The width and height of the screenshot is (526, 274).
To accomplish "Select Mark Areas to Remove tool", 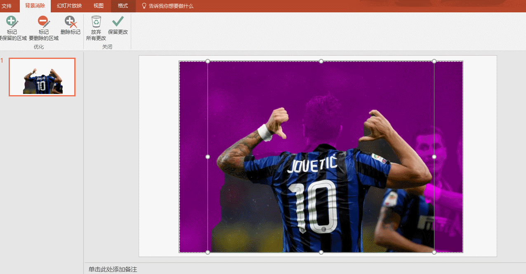I will pyautogui.click(x=44, y=28).
